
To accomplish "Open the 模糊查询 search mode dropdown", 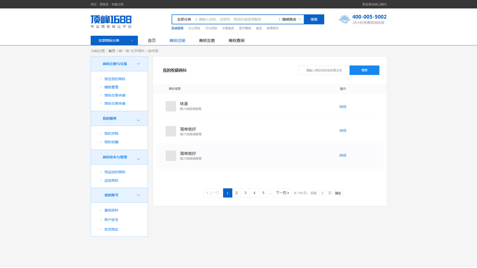I will point(291,20).
